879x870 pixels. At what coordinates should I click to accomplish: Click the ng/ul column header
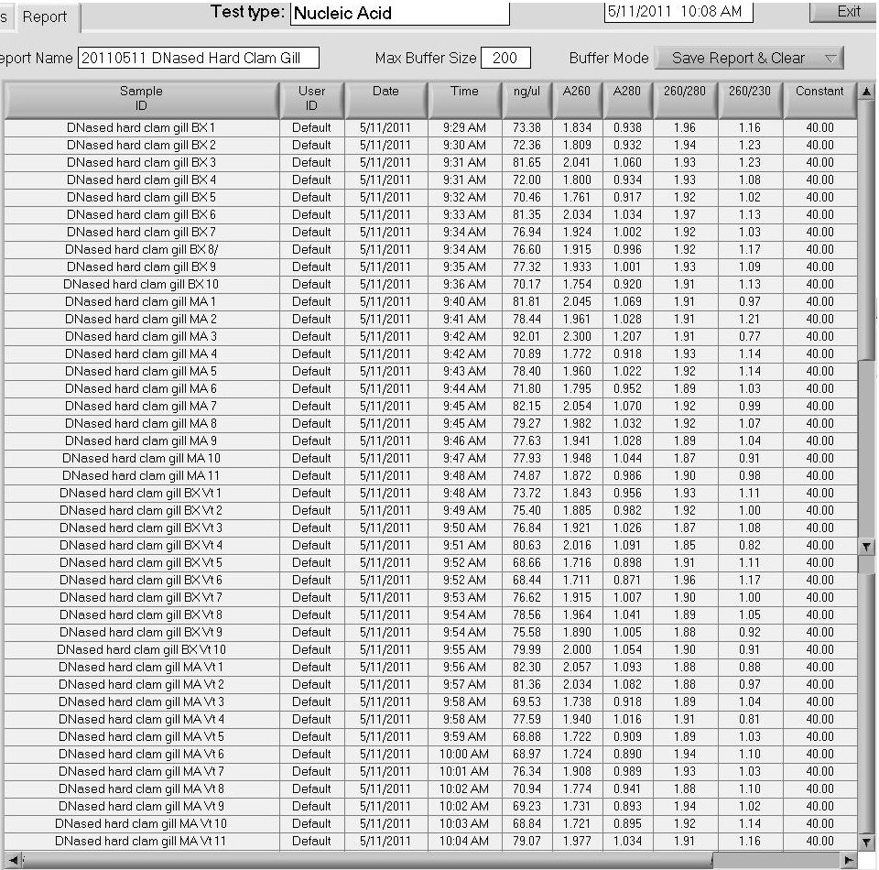pyautogui.click(x=526, y=92)
